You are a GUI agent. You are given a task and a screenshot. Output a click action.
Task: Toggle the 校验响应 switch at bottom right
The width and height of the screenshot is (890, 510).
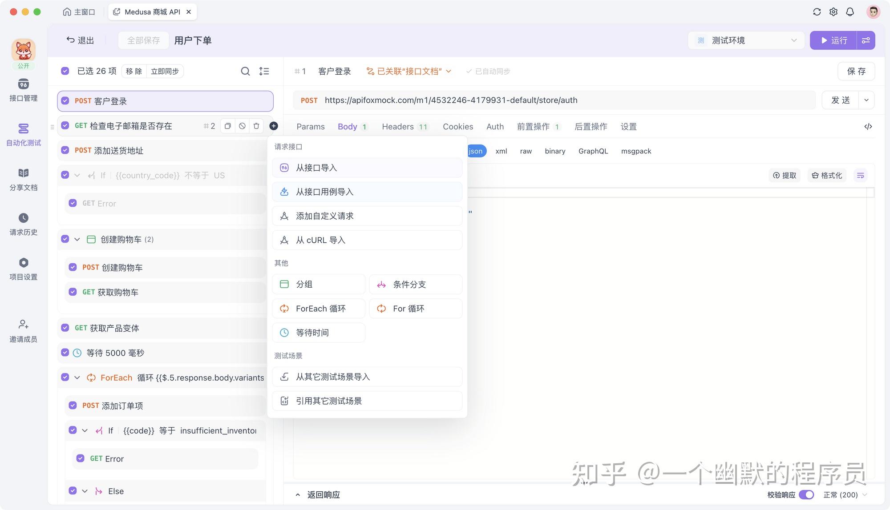(x=806, y=494)
